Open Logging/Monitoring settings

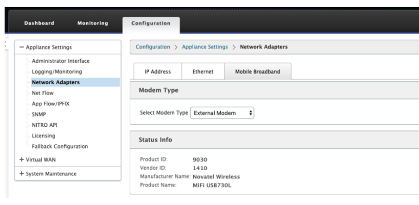(x=57, y=72)
